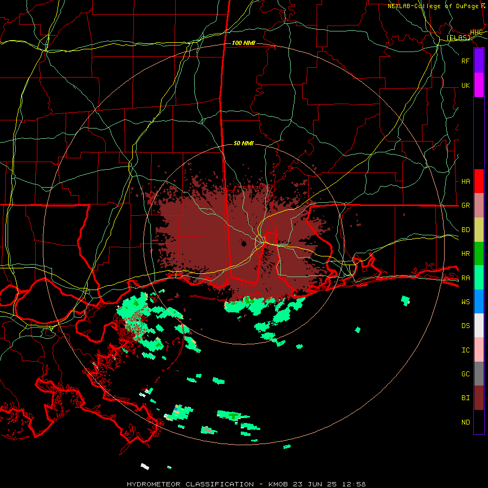Click the '100 NMI' range ring label
This screenshot has width=488, height=488.
point(243,43)
